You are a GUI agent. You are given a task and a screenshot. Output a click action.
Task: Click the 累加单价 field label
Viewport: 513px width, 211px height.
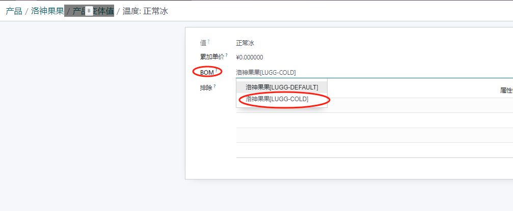(212, 57)
